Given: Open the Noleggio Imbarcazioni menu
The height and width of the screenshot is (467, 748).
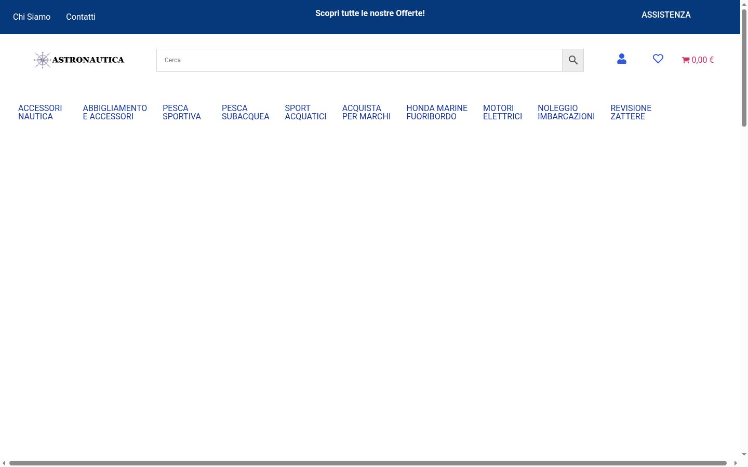Looking at the screenshot, I should click(x=566, y=112).
